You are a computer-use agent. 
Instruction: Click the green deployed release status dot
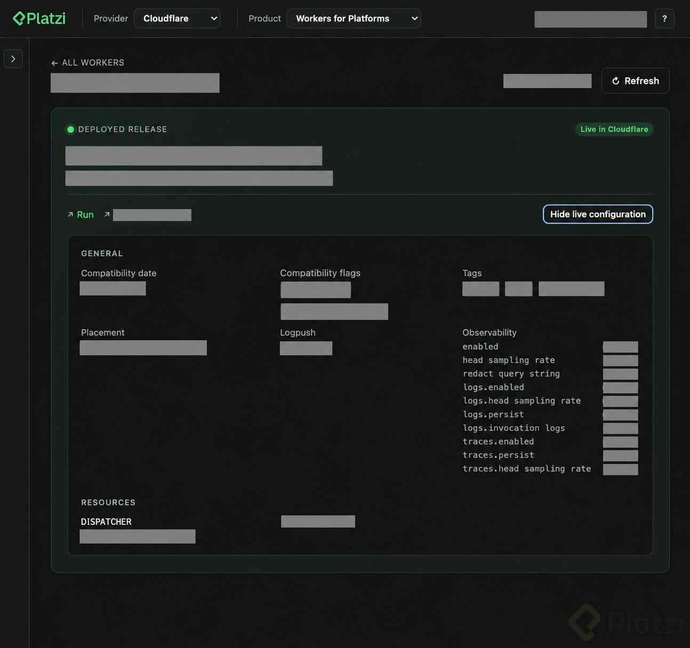[x=70, y=129]
